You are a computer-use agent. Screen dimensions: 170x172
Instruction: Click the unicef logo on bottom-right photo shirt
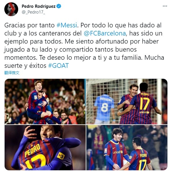click(x=118, y=152)
